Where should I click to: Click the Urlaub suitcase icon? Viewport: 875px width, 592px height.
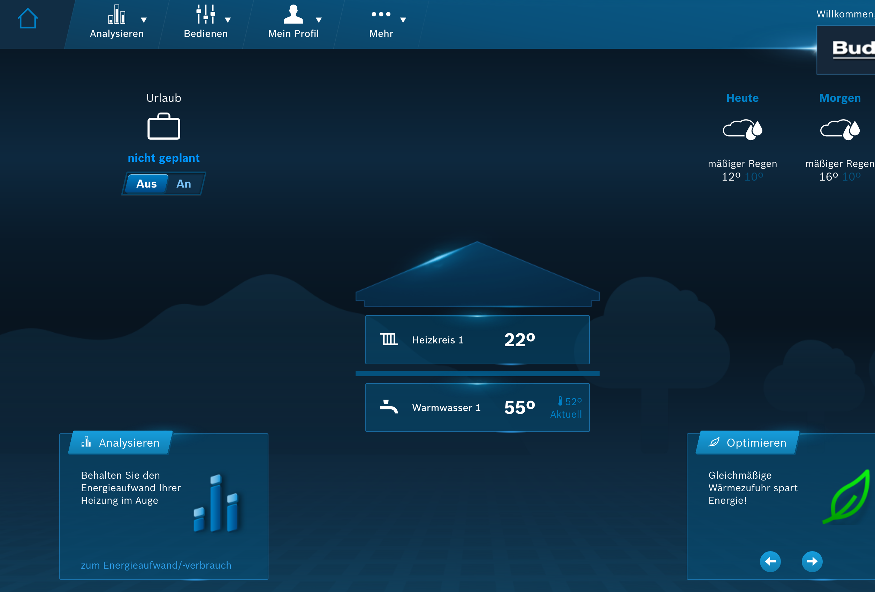(163, 127)
